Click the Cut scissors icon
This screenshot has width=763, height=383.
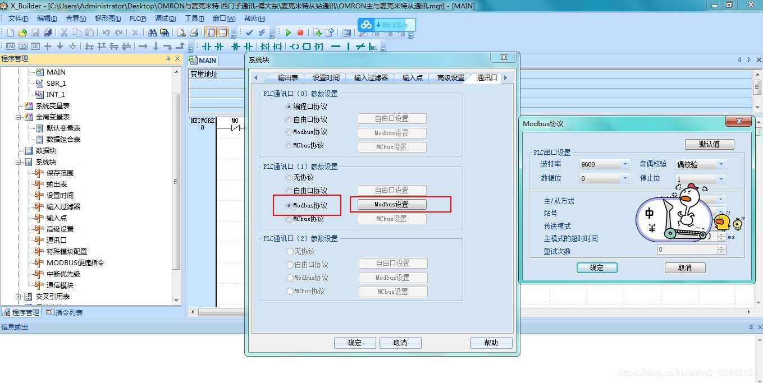64,33
